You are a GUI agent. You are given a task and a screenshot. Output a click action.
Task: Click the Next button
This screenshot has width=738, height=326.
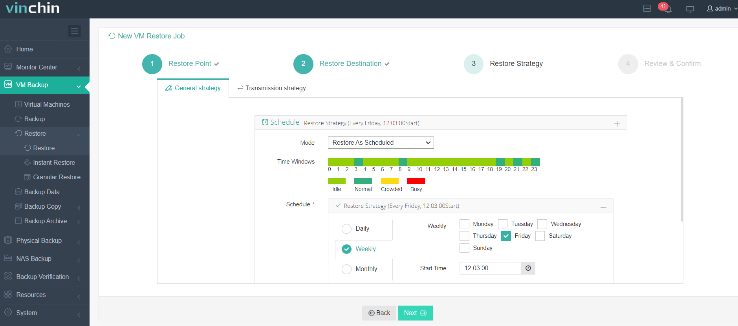[415, 313]
